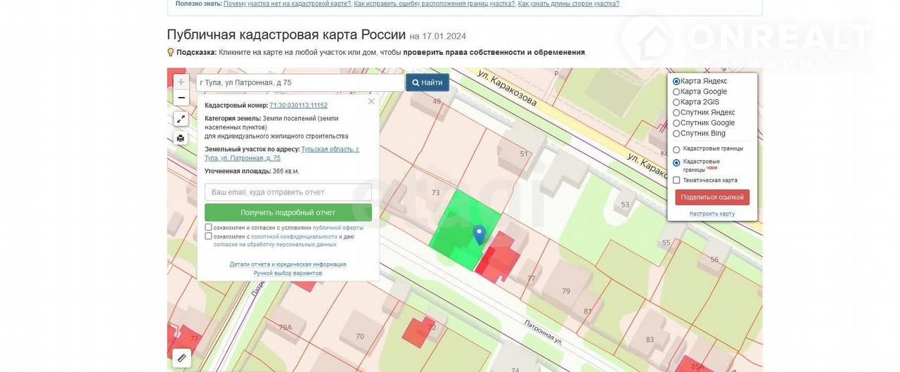Viewport: 900px width, 372px height.
Task: Zoom out the map with minus button
Action: point(181,98)
